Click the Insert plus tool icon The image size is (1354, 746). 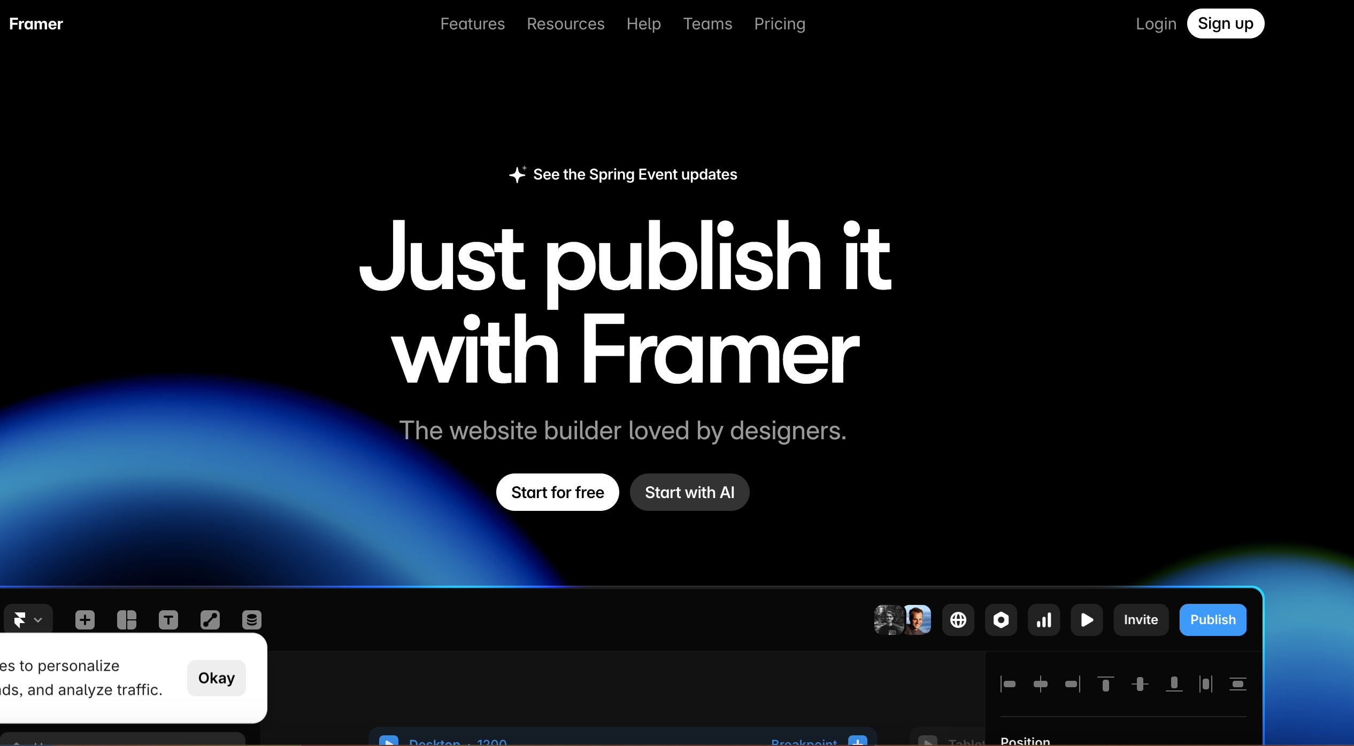[x=85, y=620]
